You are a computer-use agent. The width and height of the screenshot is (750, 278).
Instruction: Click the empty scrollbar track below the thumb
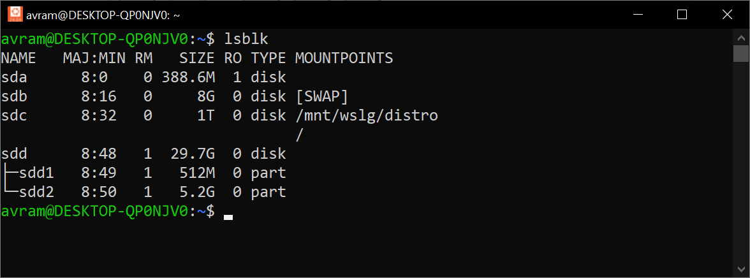[741, 162]
